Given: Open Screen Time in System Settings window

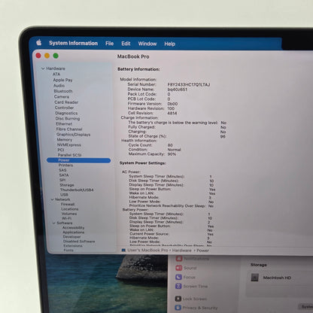Looking at the screenshot, I should 191,286.
